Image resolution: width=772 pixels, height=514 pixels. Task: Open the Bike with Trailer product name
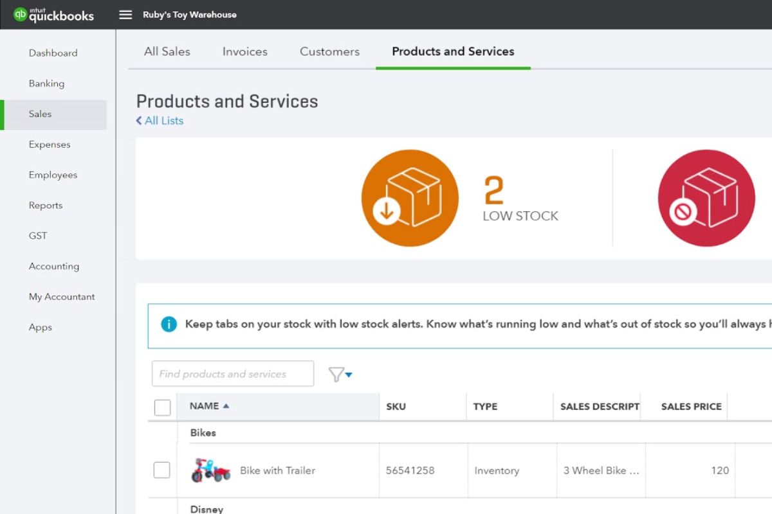point(278,470)
